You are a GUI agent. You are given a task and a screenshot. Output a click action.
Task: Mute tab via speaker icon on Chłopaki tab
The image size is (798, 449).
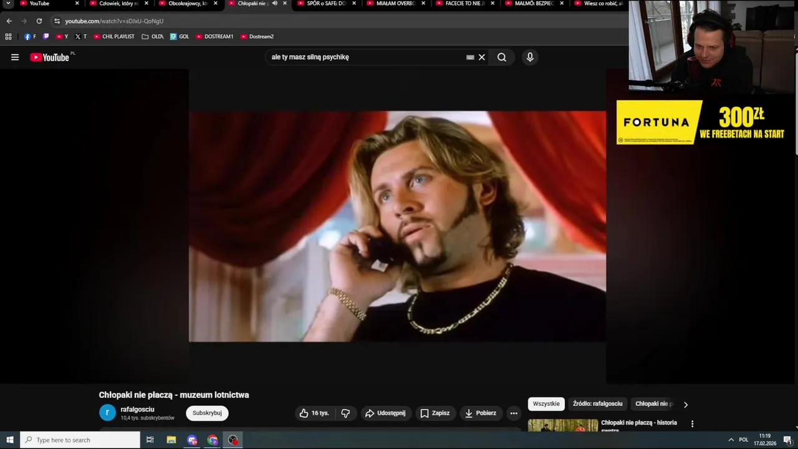click(x=275, y=3)
